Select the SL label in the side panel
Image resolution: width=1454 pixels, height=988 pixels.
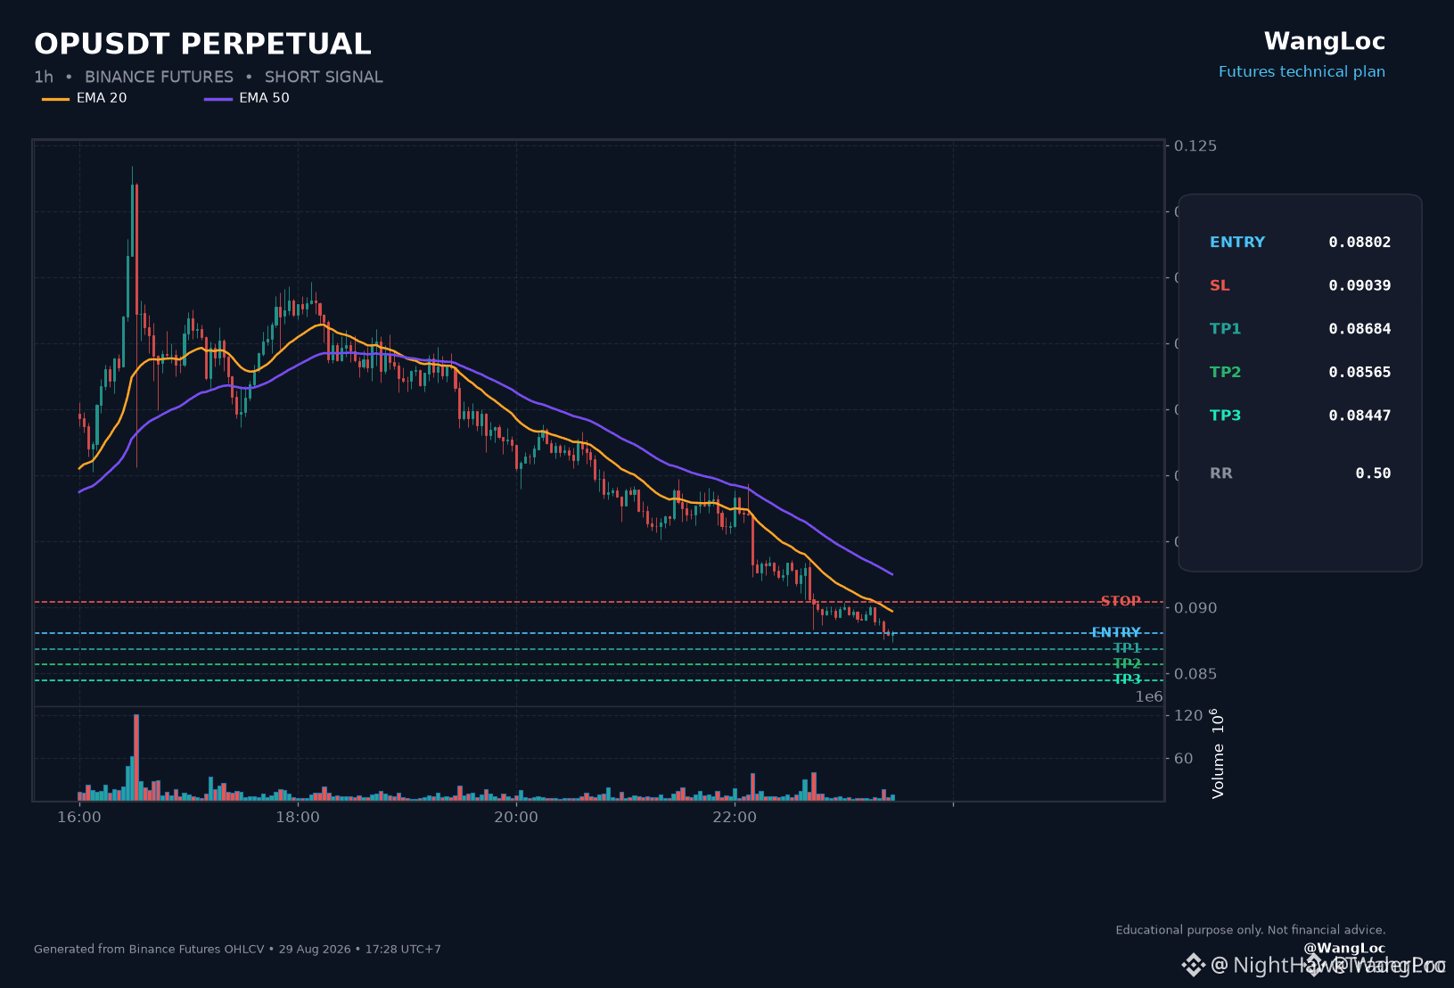pos(1220,286)
